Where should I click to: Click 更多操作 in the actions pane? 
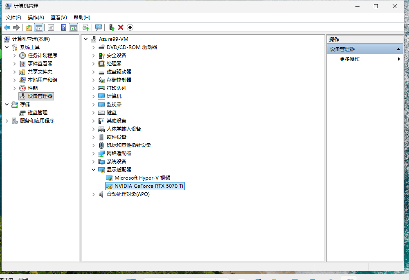point(350,59)
